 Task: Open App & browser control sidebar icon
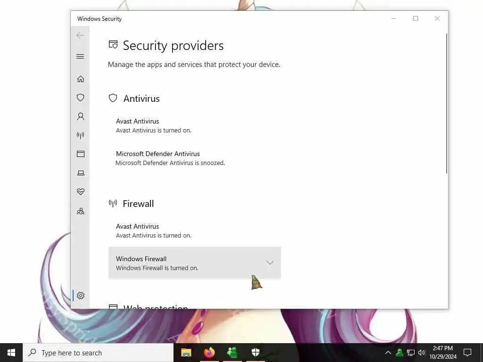pyautogui.click(x=80, y=154)
